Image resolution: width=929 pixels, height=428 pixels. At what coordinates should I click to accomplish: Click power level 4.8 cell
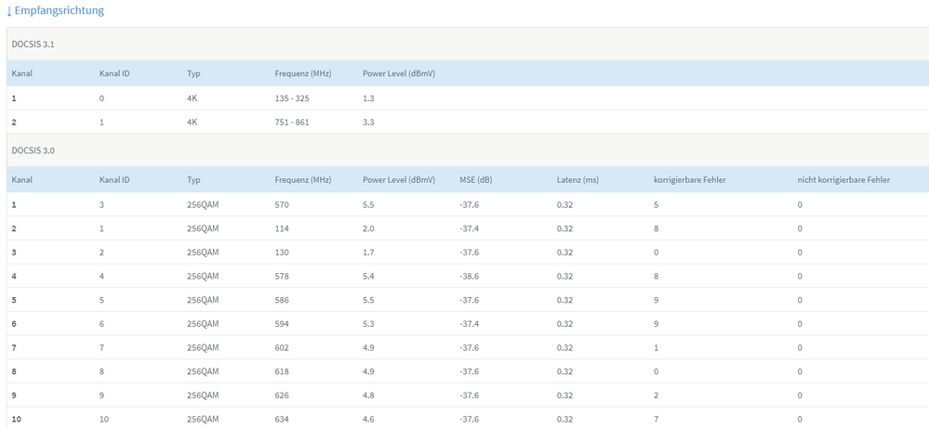(x=368, y=395)
